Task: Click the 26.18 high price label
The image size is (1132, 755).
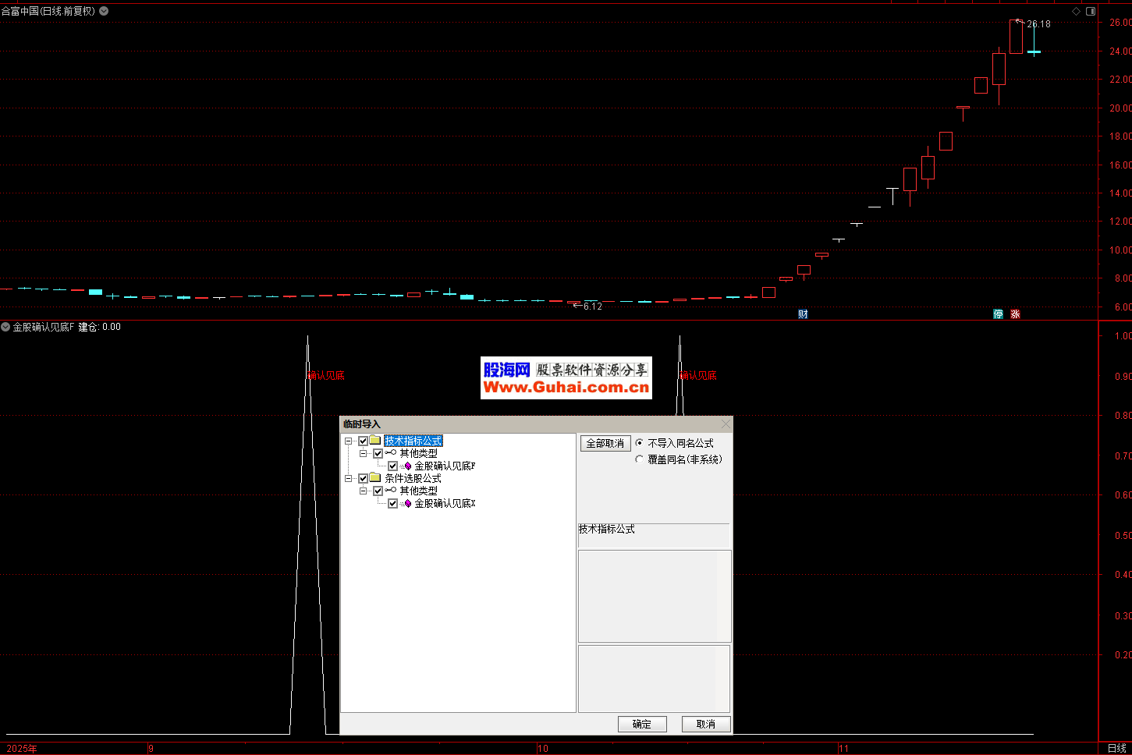Action: 1038,24
